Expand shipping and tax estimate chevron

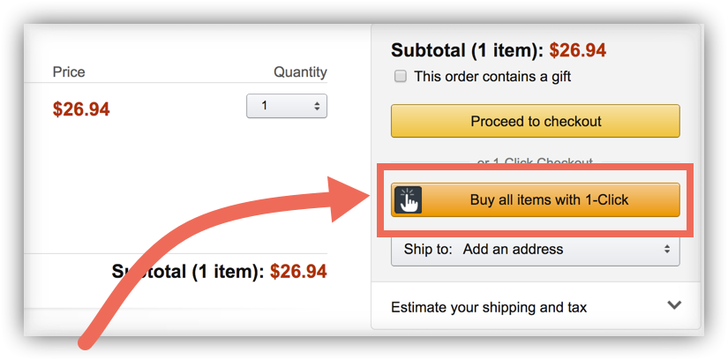click(674, 306)
